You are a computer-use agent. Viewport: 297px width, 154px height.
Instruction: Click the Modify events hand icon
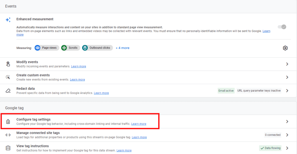coord(8,64)
